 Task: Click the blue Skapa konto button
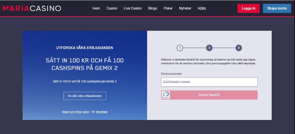[277, 8]
